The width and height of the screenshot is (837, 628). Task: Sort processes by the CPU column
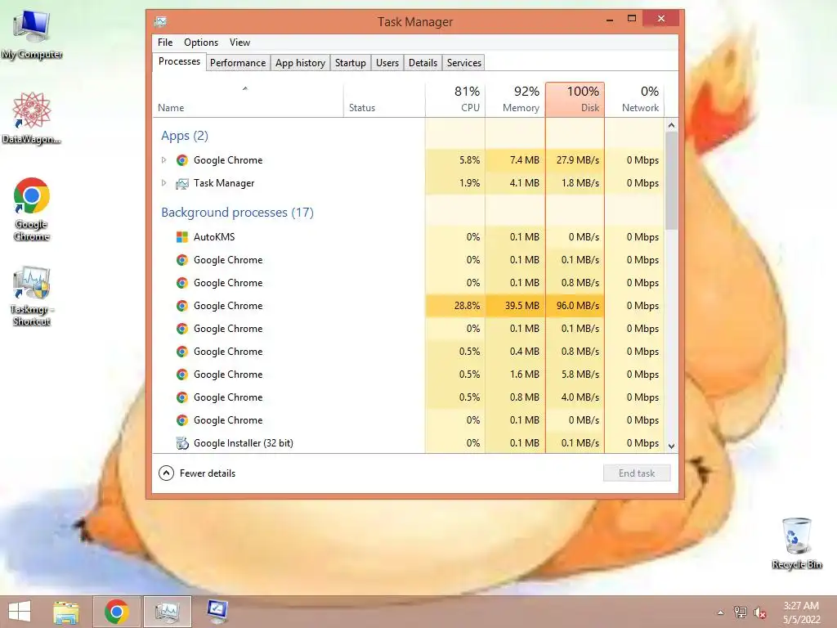click(455, 100)
